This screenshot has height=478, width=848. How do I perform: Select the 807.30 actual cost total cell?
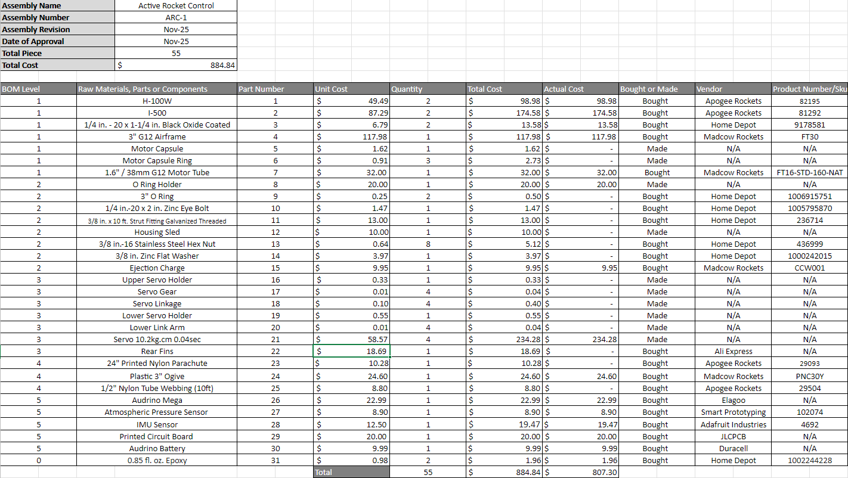click(x=581, y=472)
